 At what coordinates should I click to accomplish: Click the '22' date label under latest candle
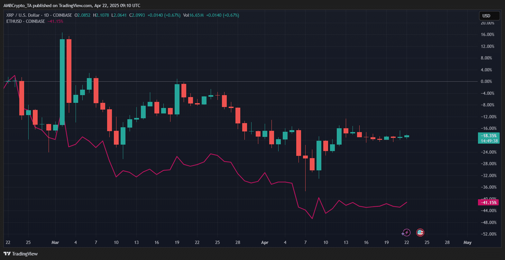click(x=407, y=242)
